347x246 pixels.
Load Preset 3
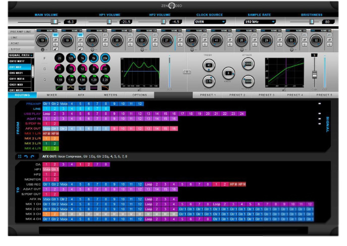coord(266,94)
